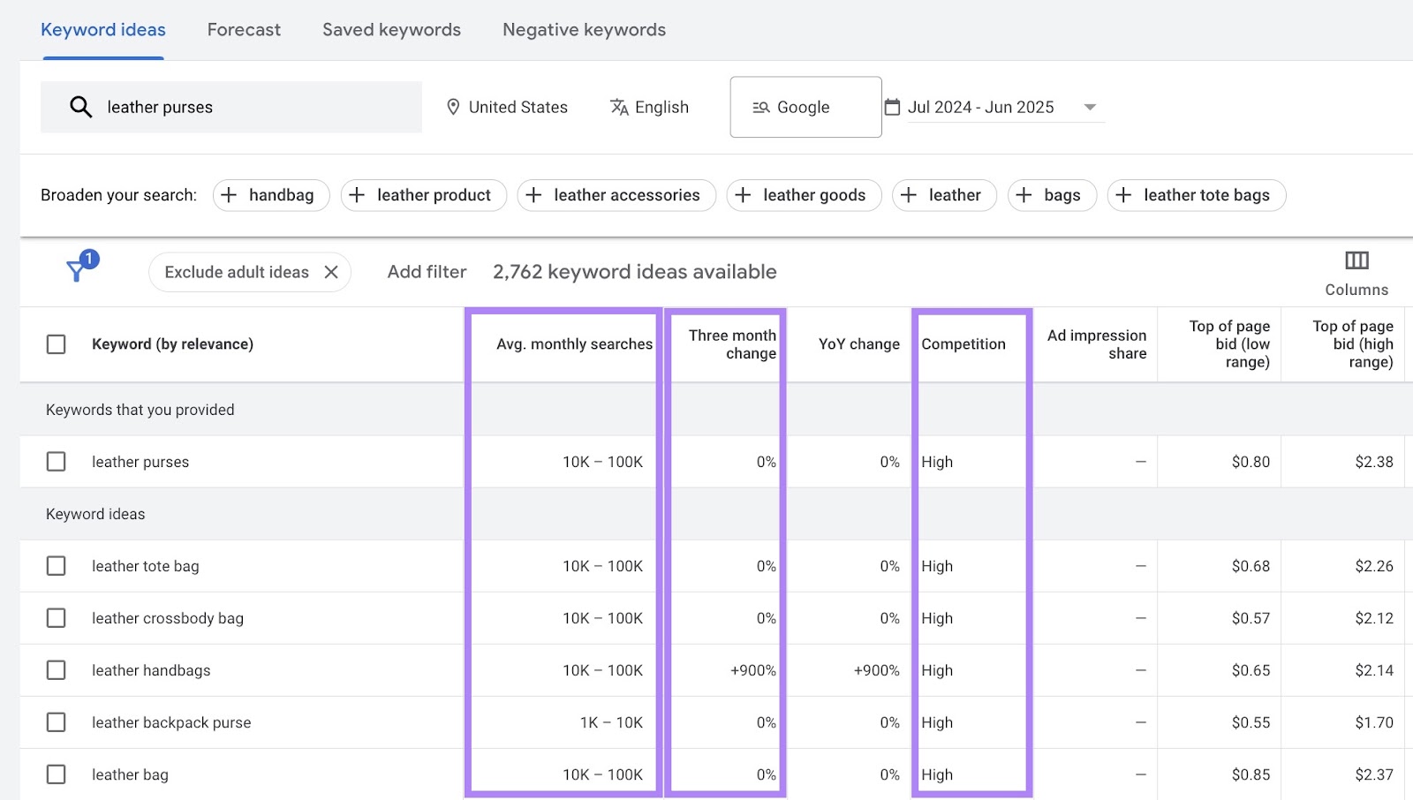Open the United States location selector
The image size is (1413, 800).
coord(517,107)
